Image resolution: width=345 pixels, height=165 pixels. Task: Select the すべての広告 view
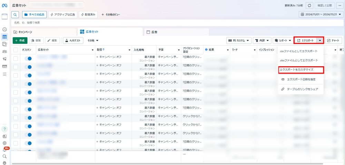(34, 14)
